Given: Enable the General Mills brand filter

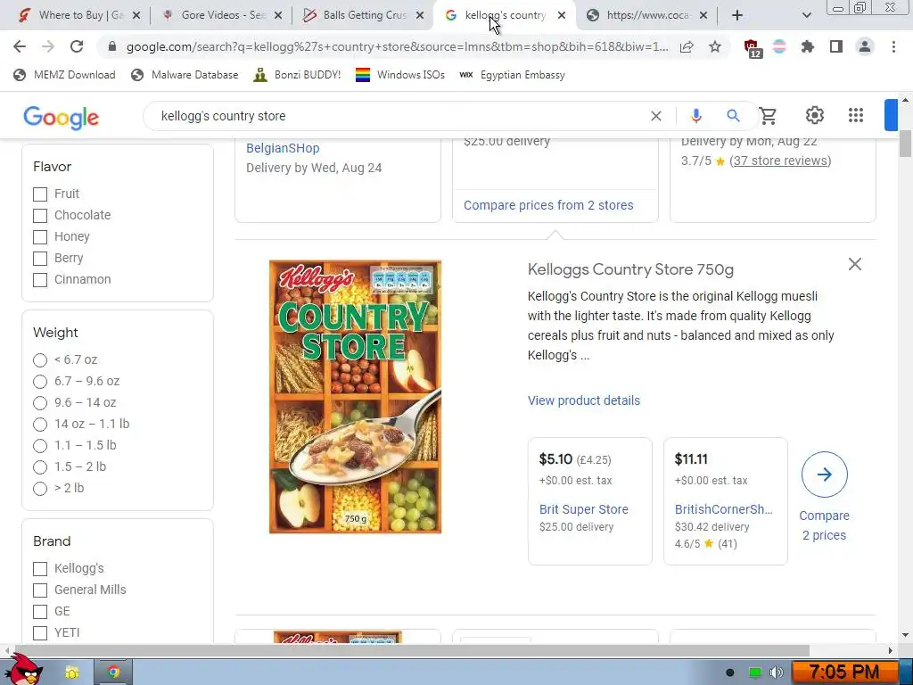Looking at the screenshot, I should pos(40,590).
